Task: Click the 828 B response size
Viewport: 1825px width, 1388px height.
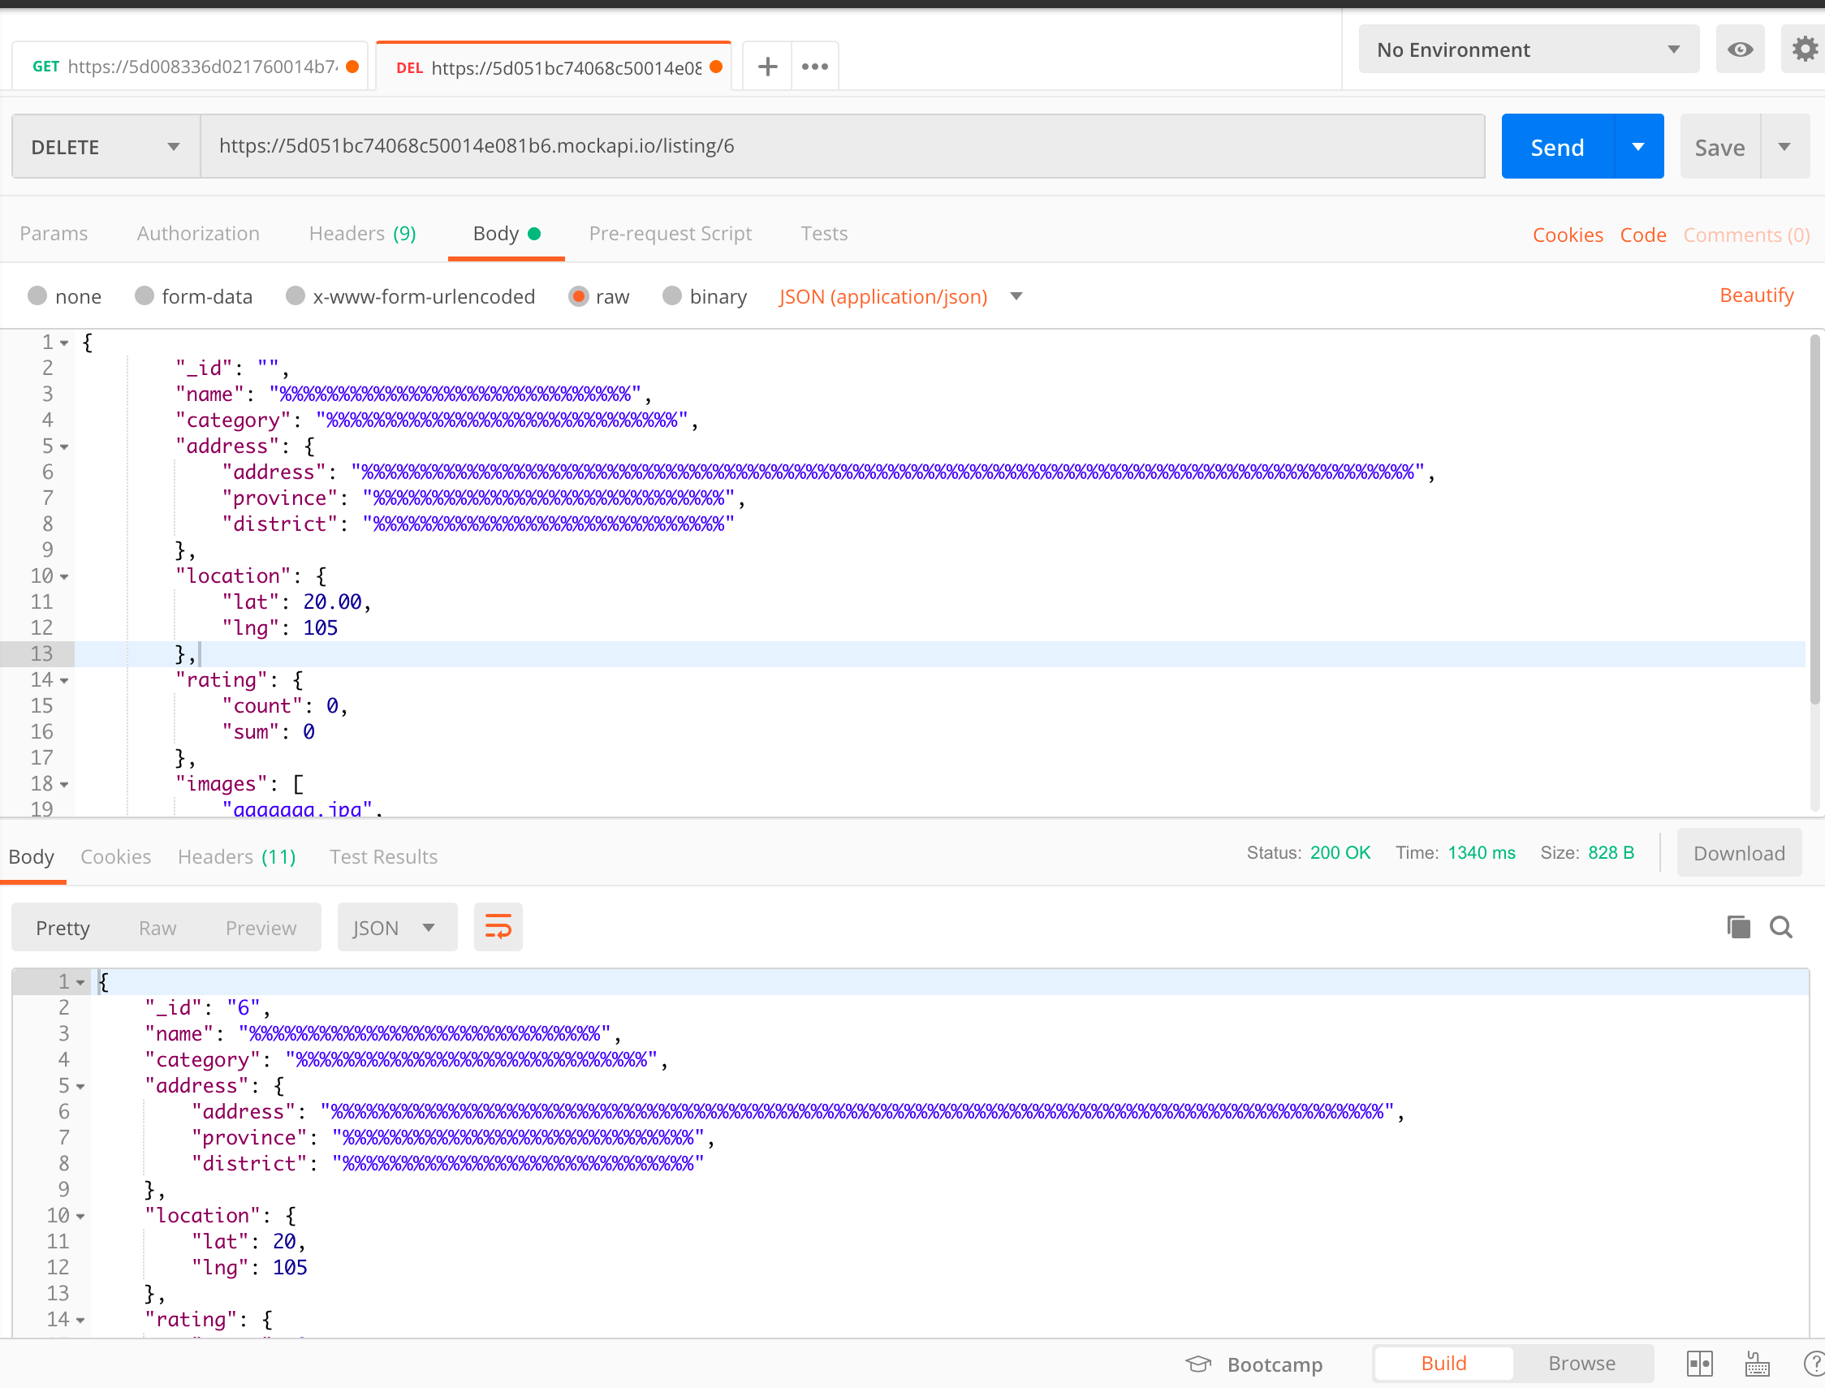Action: coord(1610,852)
